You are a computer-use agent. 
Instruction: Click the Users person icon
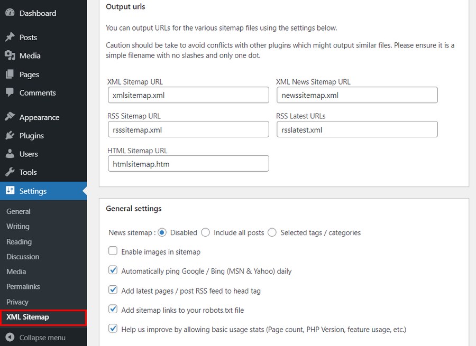10,154
